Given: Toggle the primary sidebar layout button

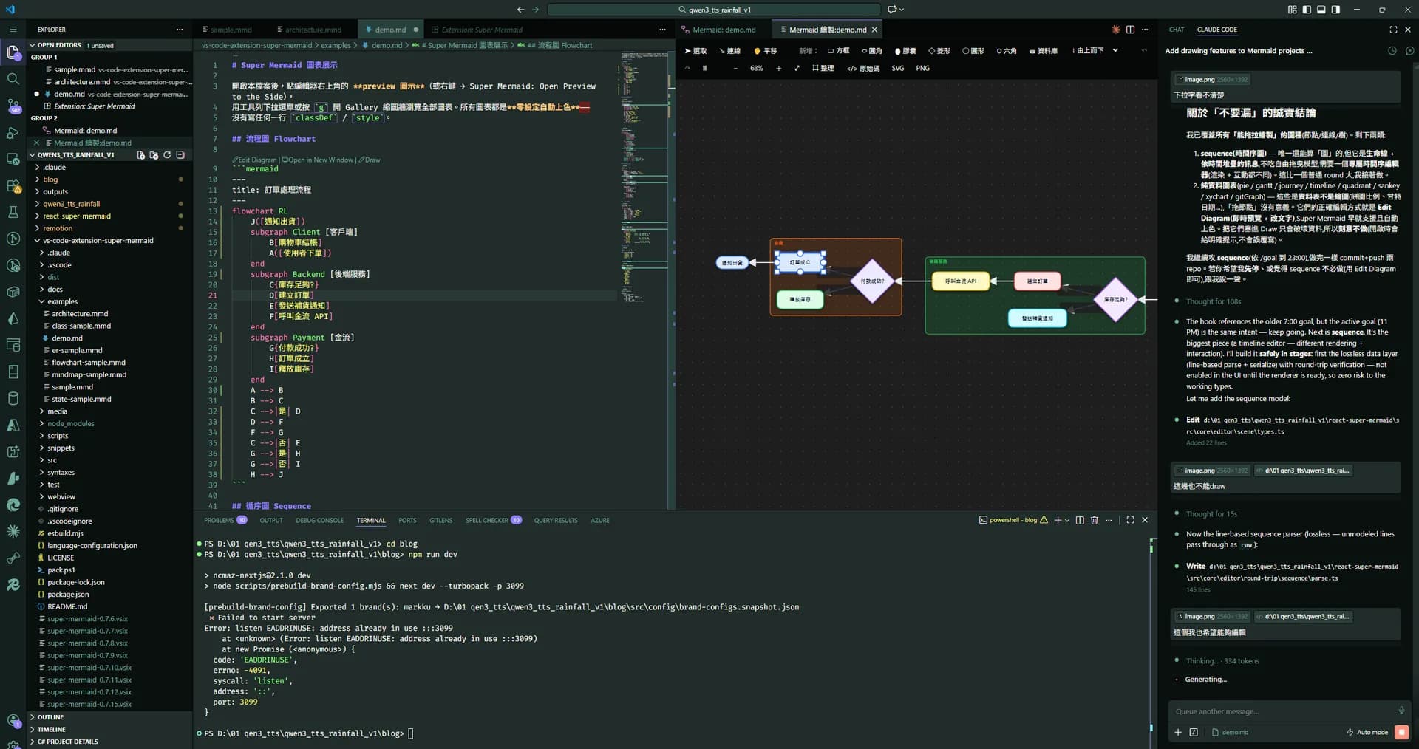Looking at the screenshot, I should point(1307,10).
